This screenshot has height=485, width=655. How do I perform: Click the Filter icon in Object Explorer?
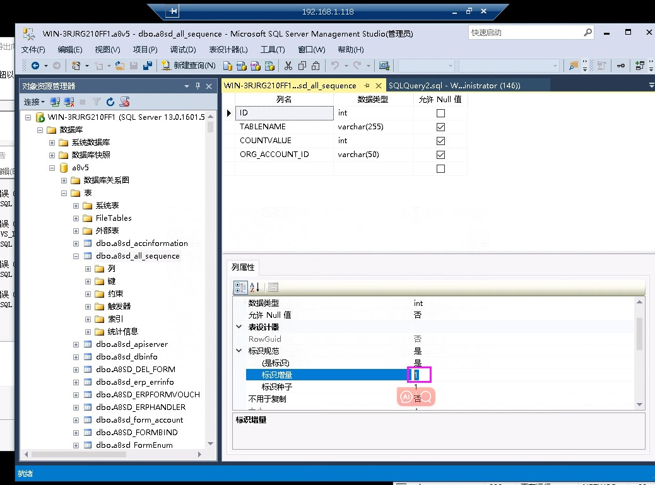(97, 102)
